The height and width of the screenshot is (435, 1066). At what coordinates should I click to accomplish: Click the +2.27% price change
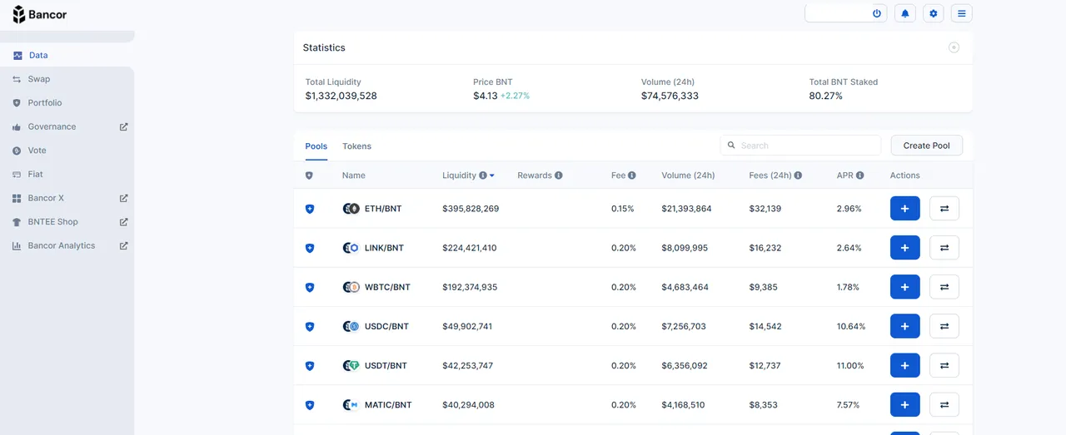[x=515, y=96]
